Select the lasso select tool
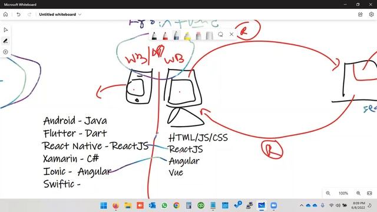The width and height of the screenshot is (377, 212). 220,34
